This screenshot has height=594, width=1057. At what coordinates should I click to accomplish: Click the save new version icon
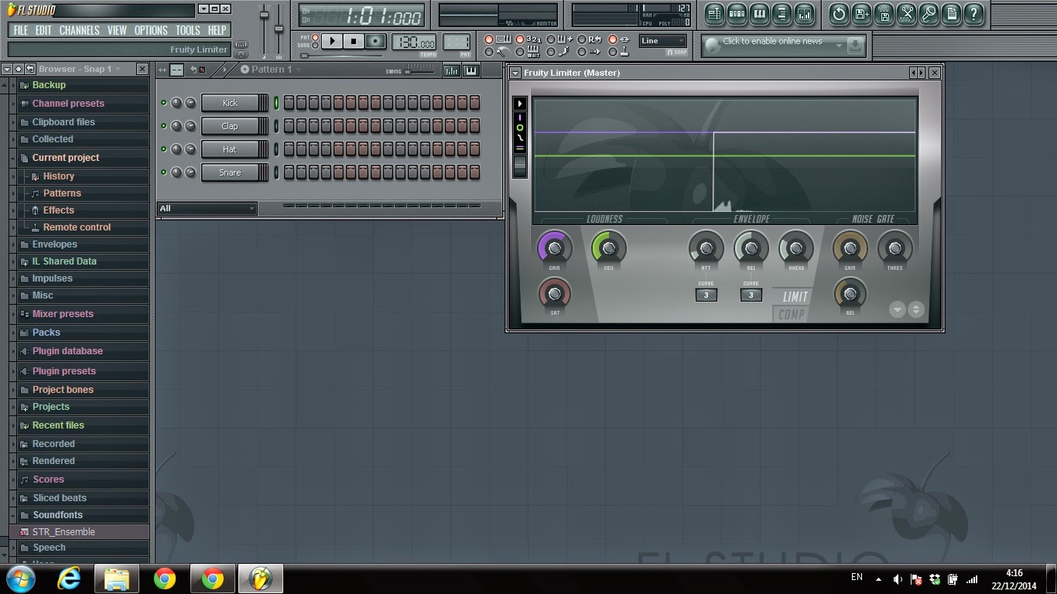click(861, 14)
